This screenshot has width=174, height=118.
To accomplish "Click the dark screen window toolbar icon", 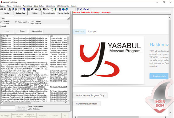I will [x=32, y=9].
